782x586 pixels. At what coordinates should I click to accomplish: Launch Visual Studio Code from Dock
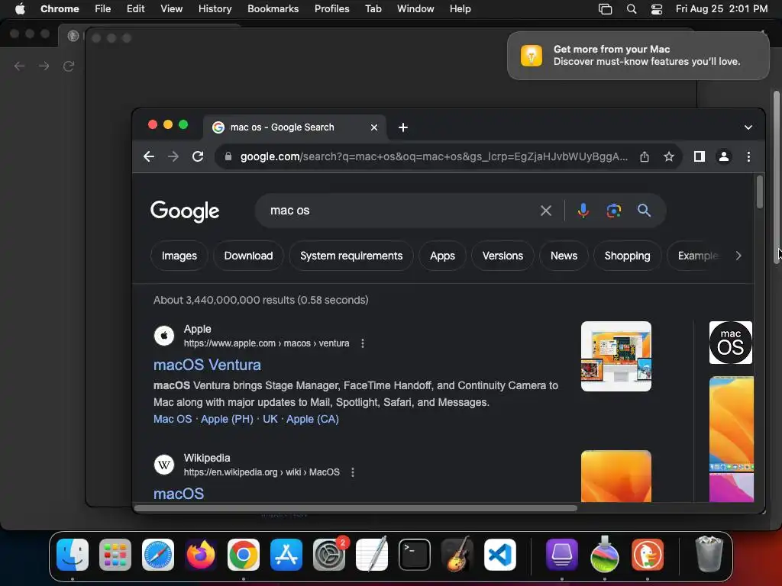pyautogui.click(x=500, y=555)
